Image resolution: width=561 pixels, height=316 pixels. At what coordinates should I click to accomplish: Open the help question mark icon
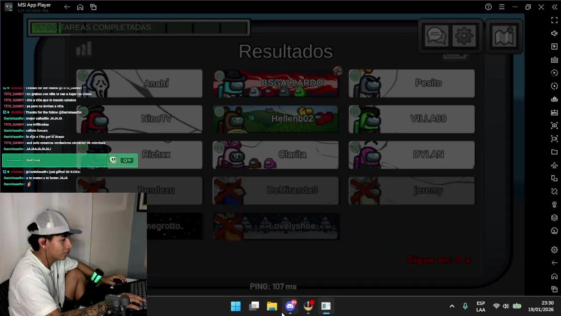click(489, 7)
